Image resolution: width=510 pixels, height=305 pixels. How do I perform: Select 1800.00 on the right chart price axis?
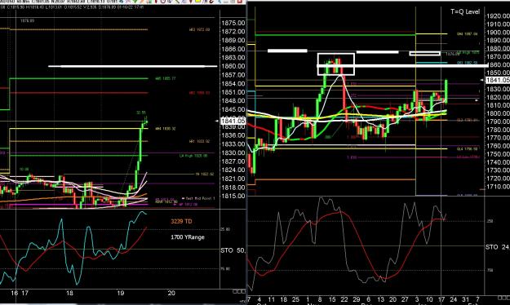pos(498,113)
